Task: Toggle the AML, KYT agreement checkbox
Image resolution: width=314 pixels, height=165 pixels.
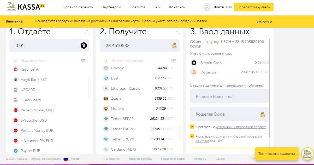Action: 192,136
